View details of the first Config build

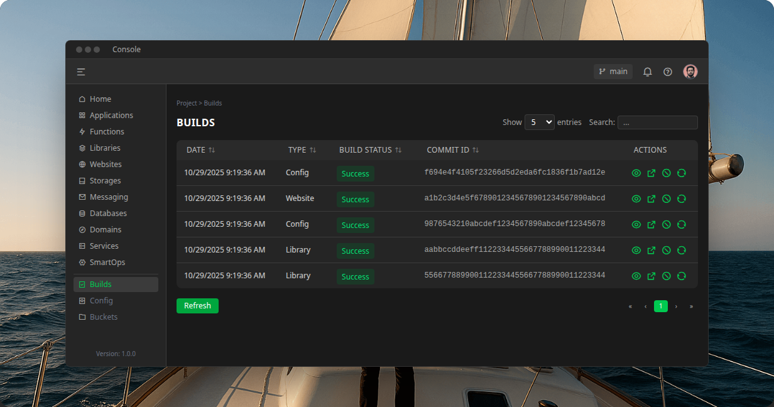click(x=636, y=173)
